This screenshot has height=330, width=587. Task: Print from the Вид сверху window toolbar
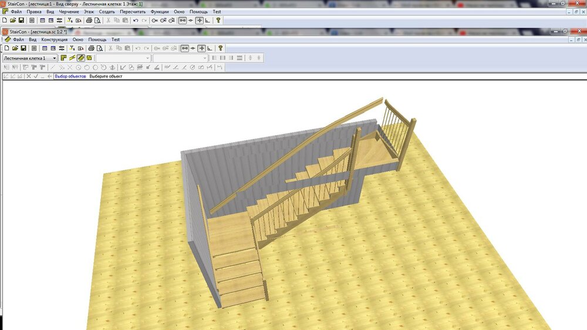pyautogui.click(x=89, y=21)
